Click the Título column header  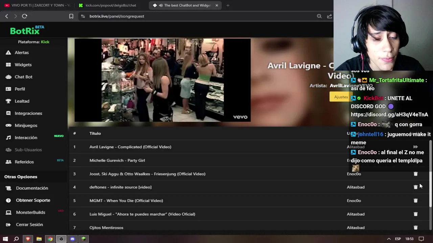point(95,133)
